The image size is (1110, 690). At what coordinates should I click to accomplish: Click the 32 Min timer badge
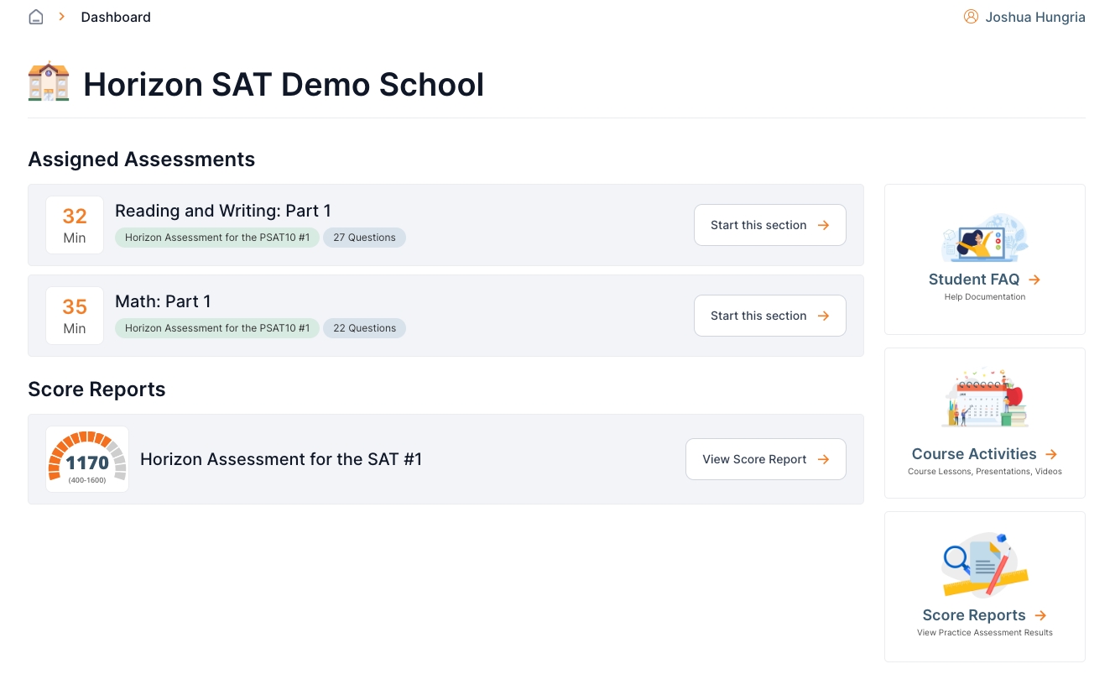(75, 225)
